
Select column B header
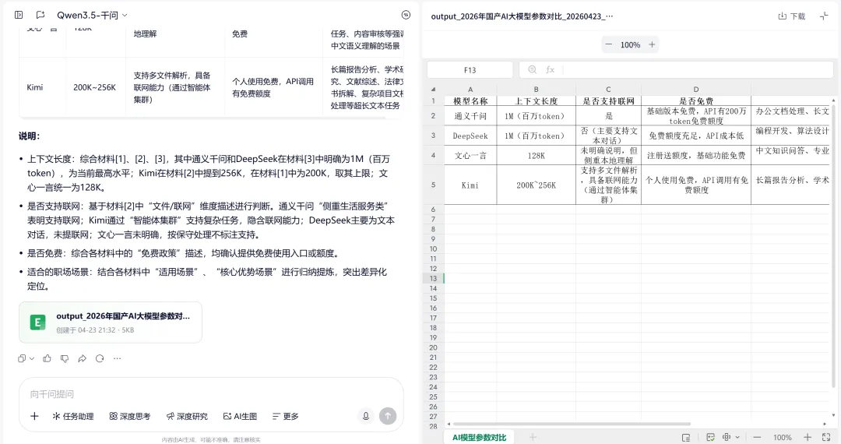537,90
